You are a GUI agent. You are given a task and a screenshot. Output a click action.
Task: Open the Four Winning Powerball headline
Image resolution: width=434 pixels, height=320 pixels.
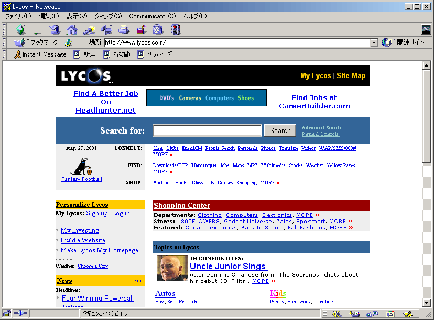click(97, 298)
